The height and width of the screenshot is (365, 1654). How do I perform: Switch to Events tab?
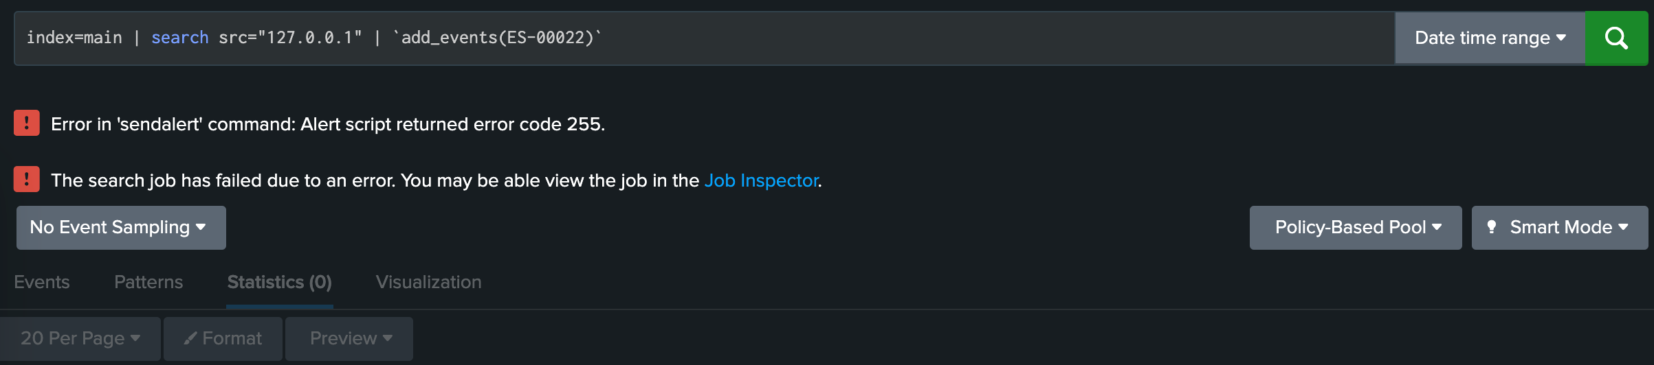click(42, 282)
